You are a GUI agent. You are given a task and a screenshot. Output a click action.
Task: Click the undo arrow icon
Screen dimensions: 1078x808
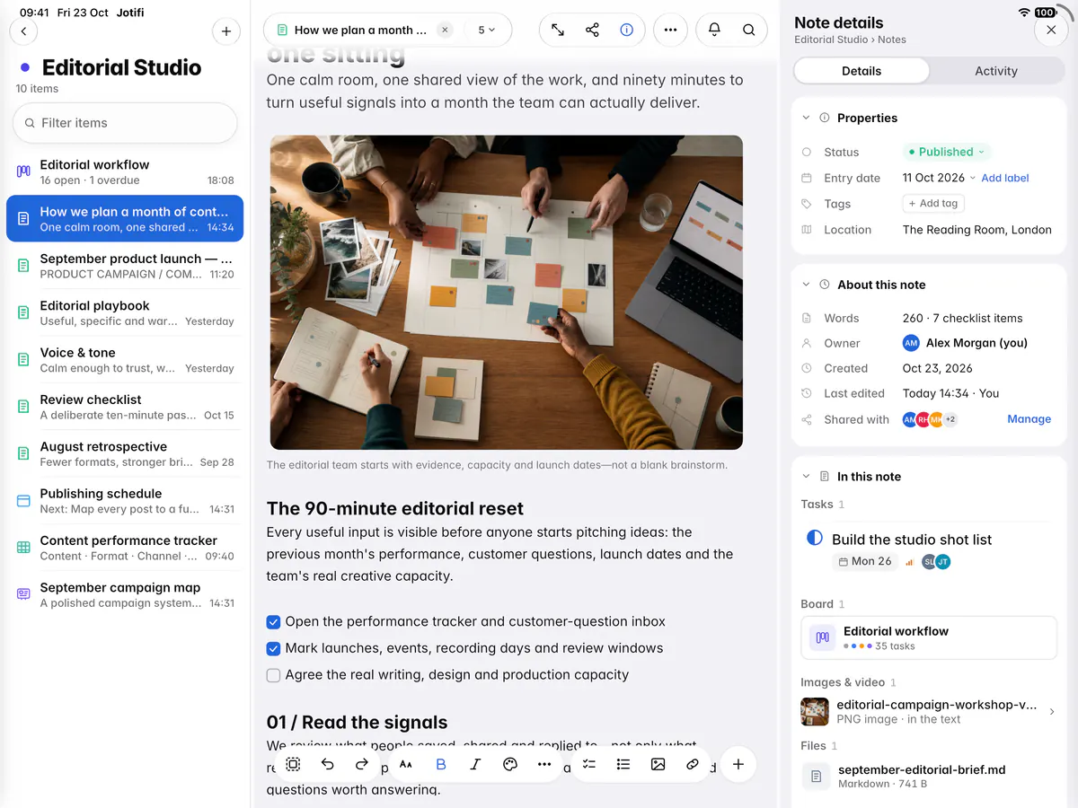(327, 764)
